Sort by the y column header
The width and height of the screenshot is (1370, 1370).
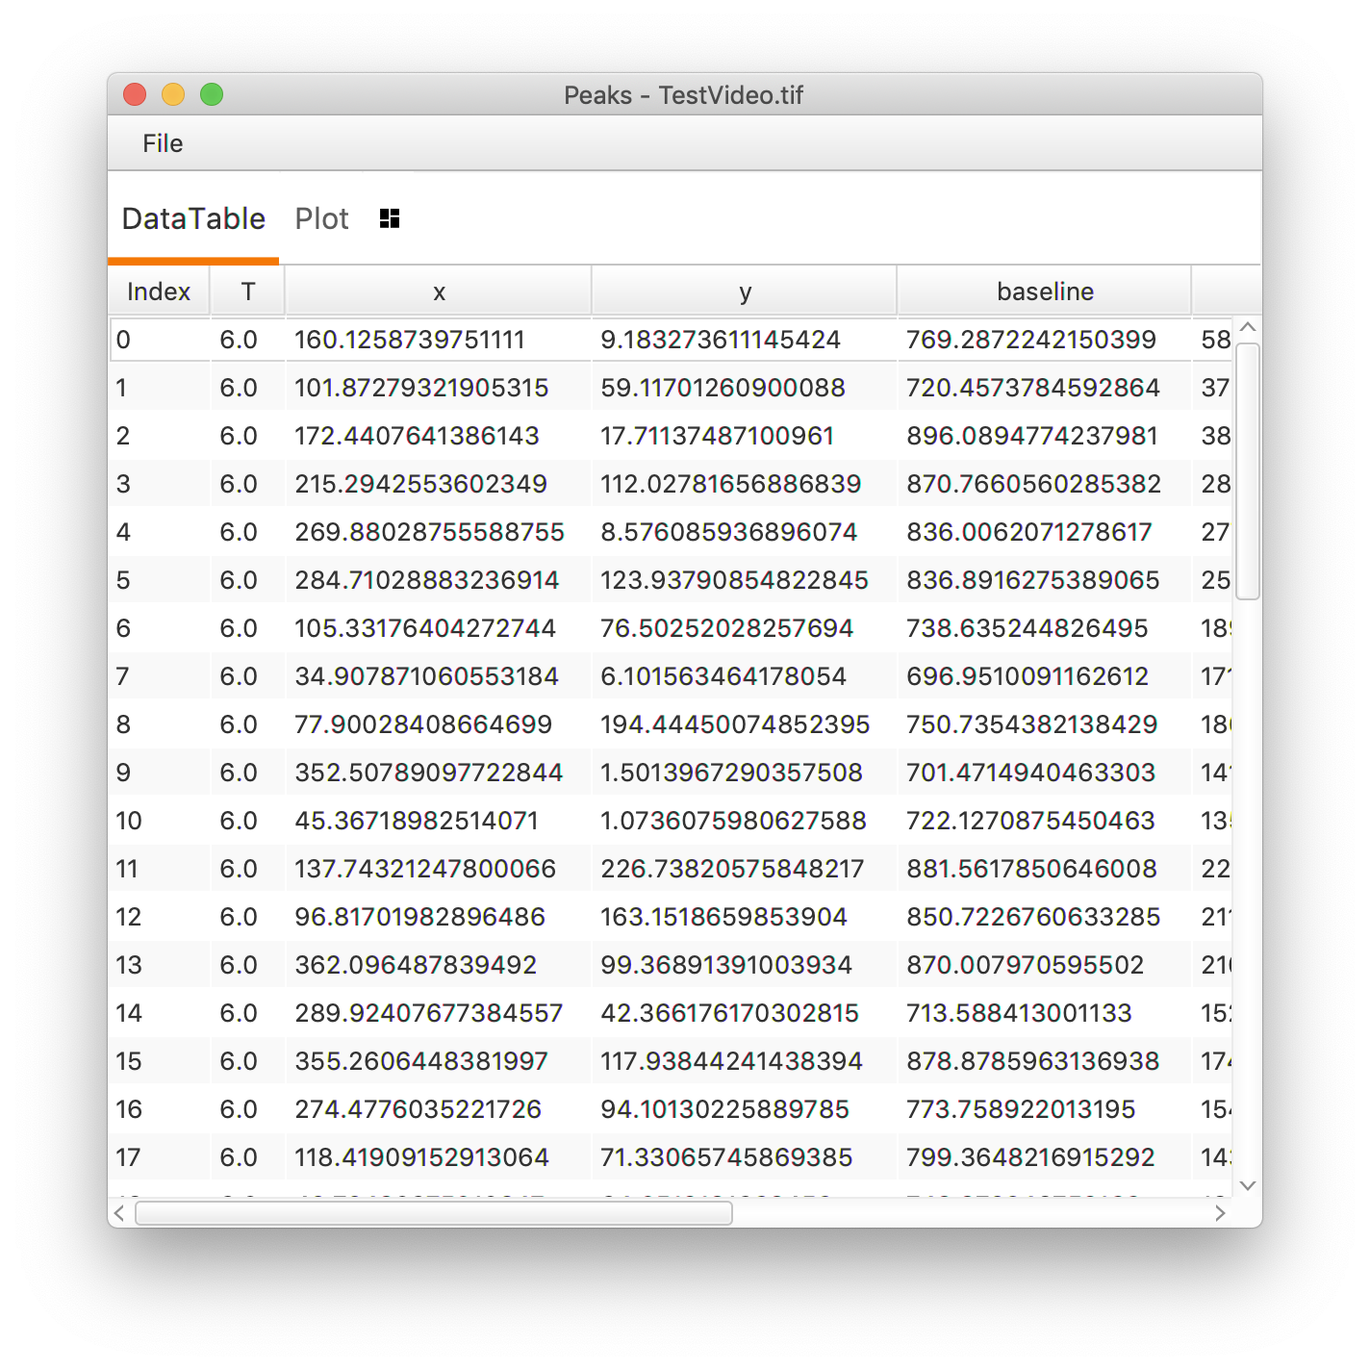745,292
